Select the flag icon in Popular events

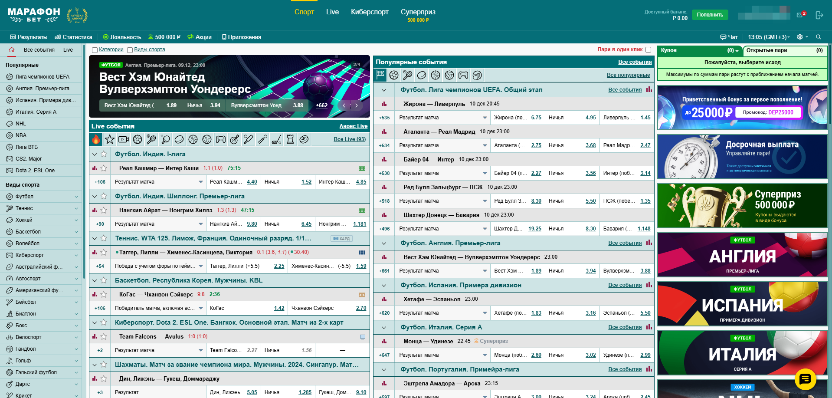coord(380,75)
